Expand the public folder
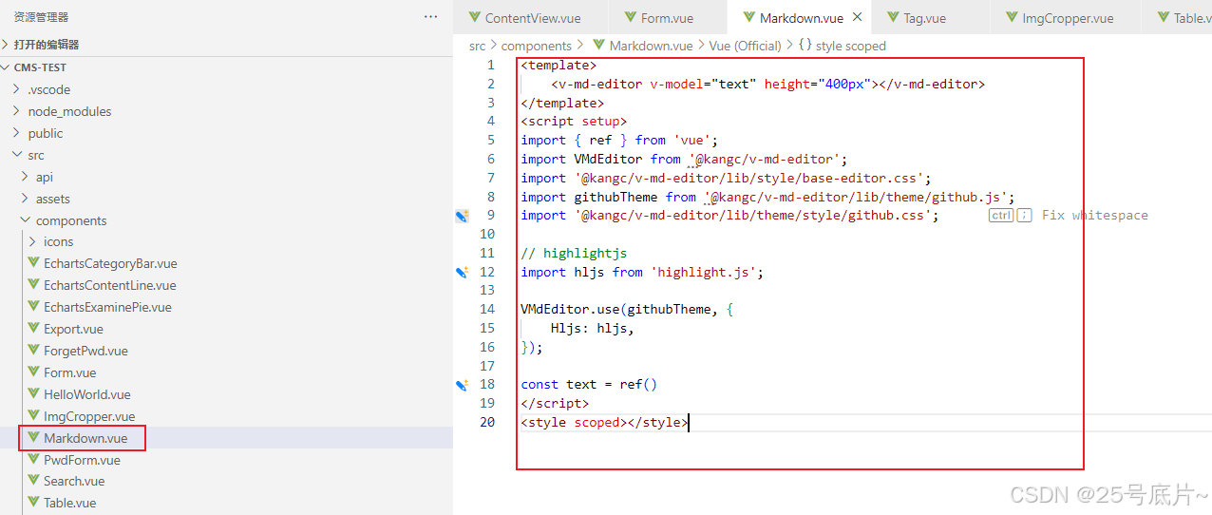 46,133
